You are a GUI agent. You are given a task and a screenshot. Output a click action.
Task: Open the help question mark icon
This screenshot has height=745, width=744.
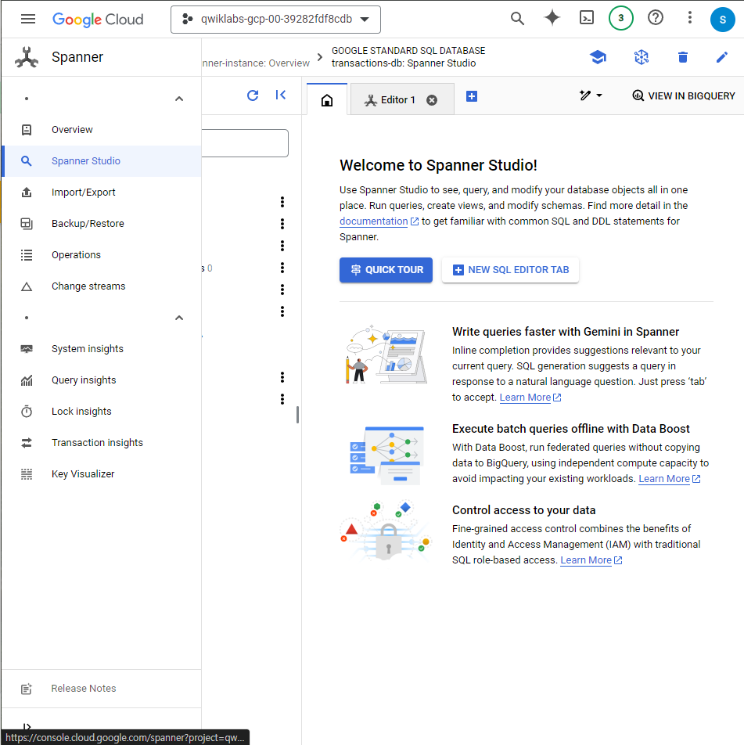(x=656, y=18)
